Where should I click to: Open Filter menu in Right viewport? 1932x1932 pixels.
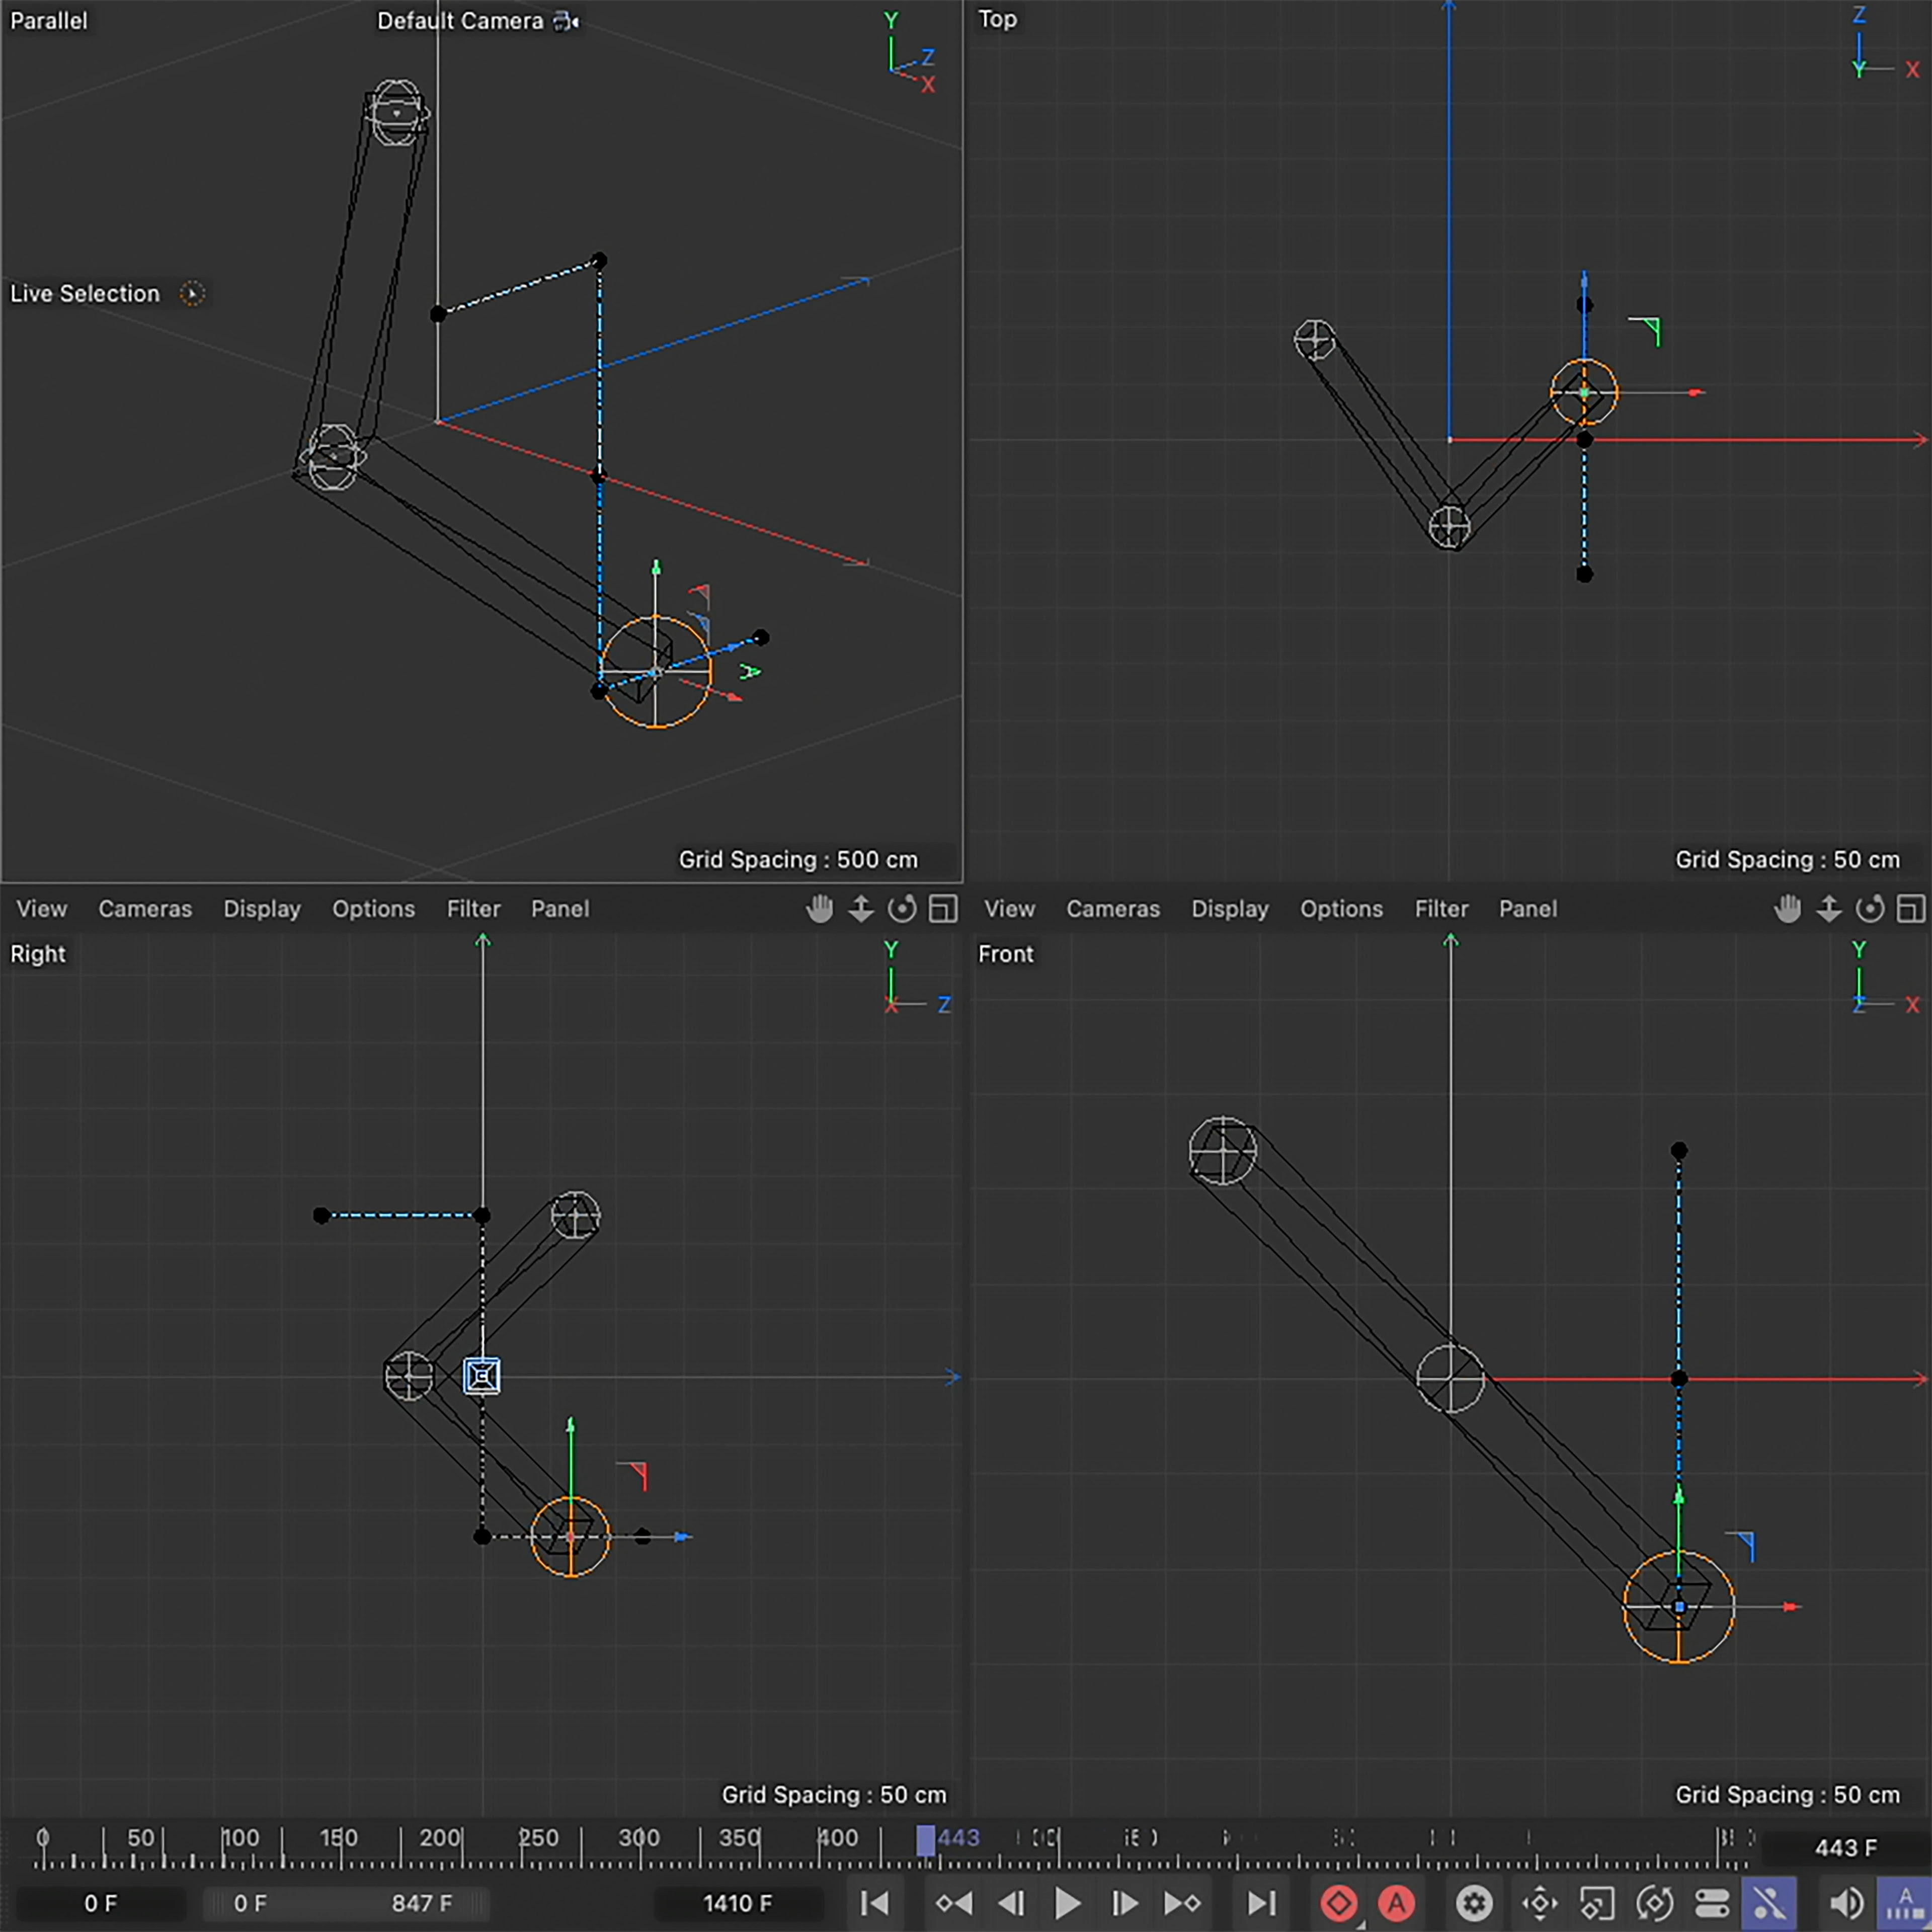coord(473,909)
